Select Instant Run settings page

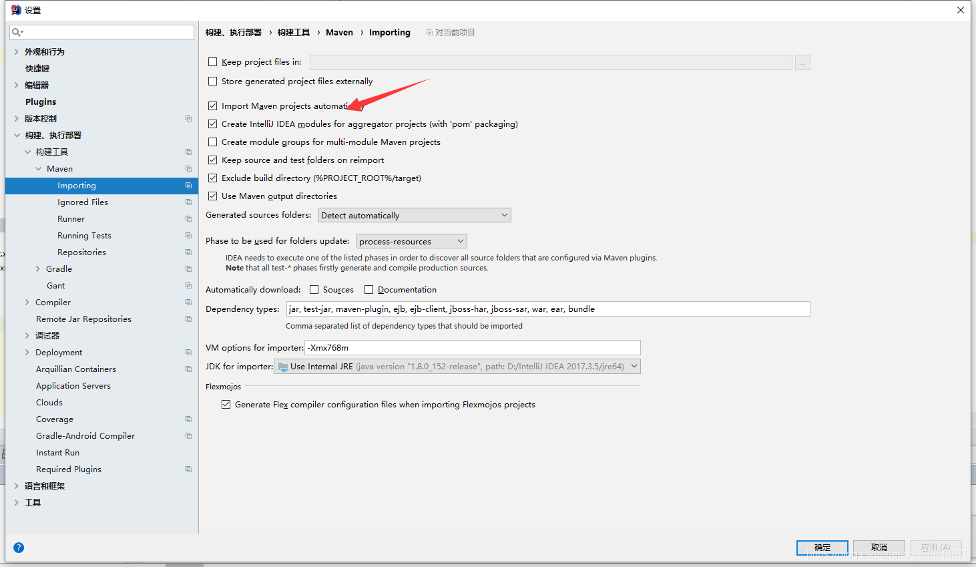(x=57, y=453)
